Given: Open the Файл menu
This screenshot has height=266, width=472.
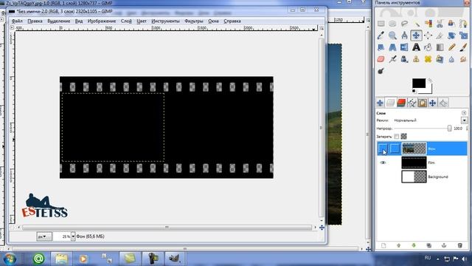Looking at the screenshot, I should coord(17,21).
